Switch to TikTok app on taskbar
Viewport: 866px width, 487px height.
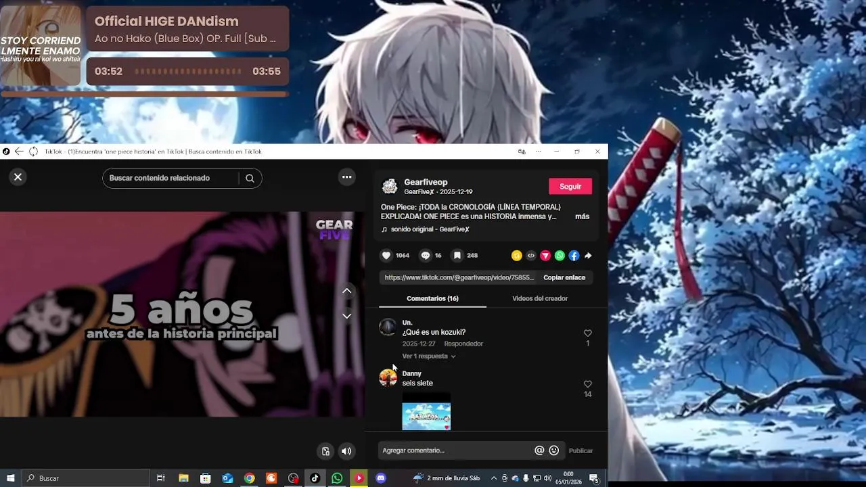point(315,478)
